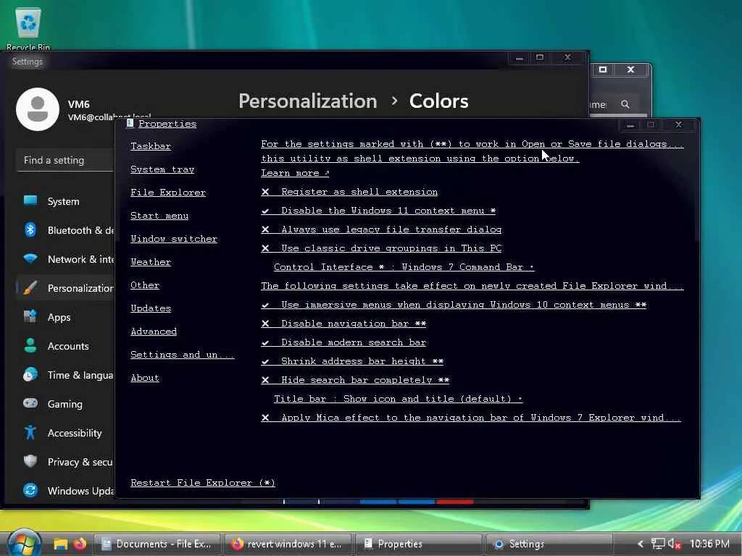Image resolution: width=742 pixels, height=556 pixels.
Task: Click the network tray icon
Action: 658,544
